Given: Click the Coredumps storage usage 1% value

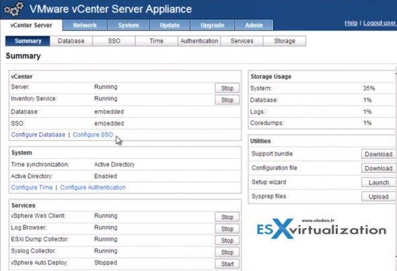Looking at the screenshot, I should pos(367,123).
